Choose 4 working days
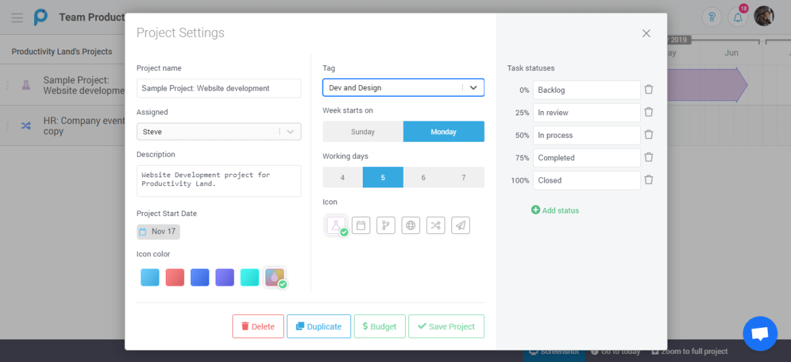This screenshot has width=791, height=362. point(342,177)
